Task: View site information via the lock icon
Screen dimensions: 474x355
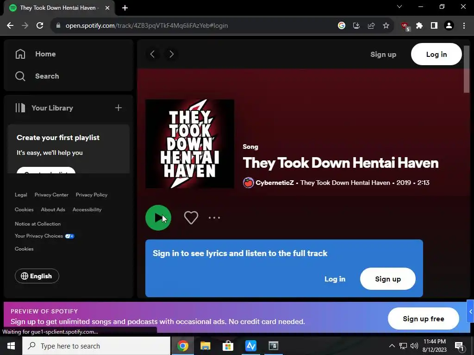Action: 58,25
